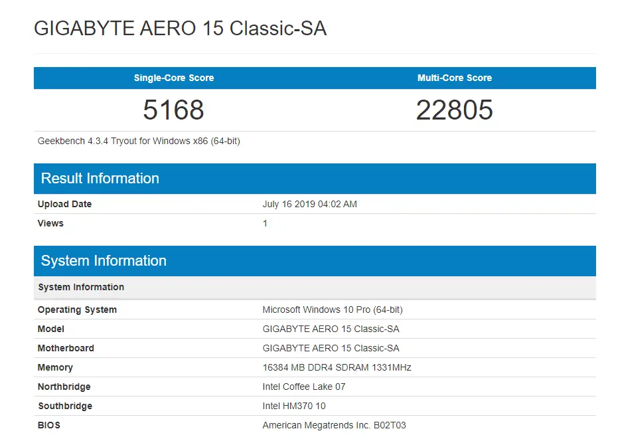Select the Motherboard row value
Viewport: 618px width, 441px height.
pyautogui.click(x=331, y=348)
